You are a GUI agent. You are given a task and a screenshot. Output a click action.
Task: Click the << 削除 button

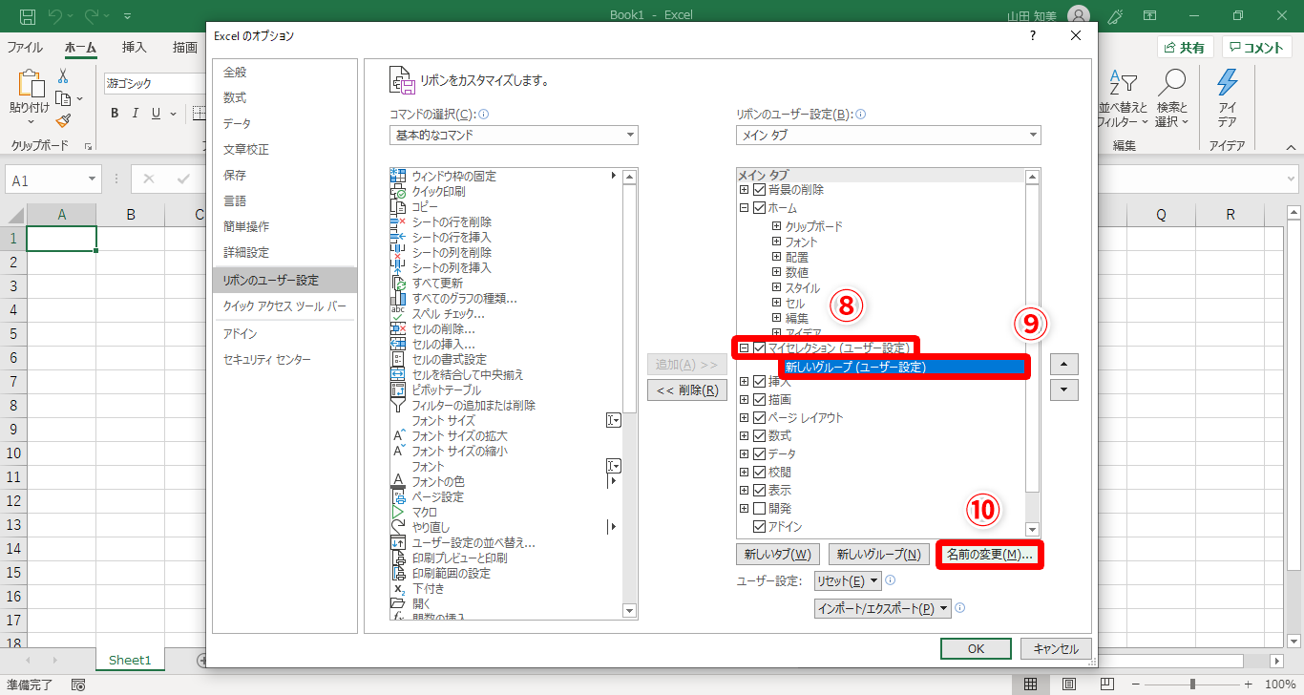(x=686, y=390)
